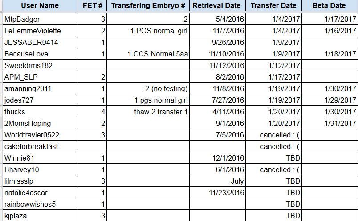Click the kjplaza username cell

40,216
